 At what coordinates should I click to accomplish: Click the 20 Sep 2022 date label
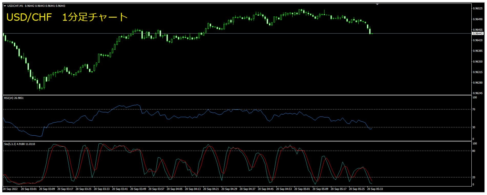click(x=11, y=189)
